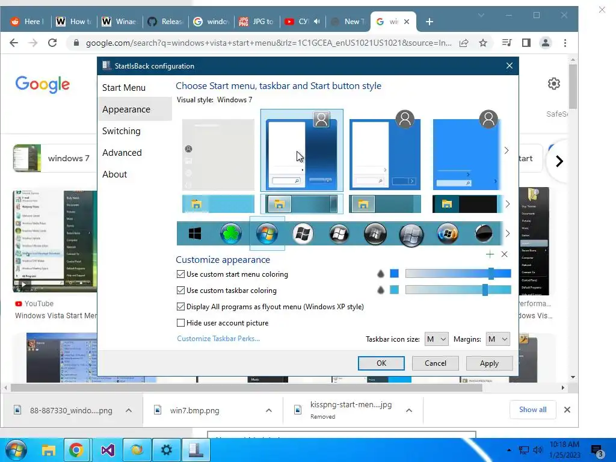The image size is (616, 462).
Task: Click Chrome's share this page icon
Action: 464,43
